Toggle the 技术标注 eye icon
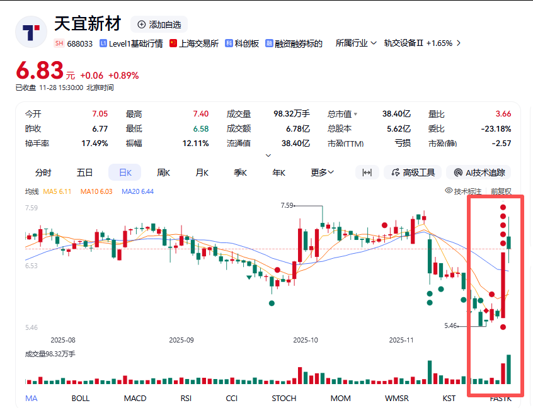The image size is (533, 408). click(x=449, y=191)
